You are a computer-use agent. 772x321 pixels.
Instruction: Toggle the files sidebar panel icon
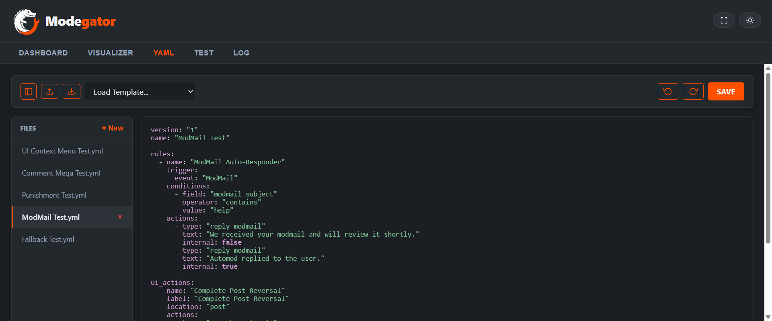click(29, 92)
